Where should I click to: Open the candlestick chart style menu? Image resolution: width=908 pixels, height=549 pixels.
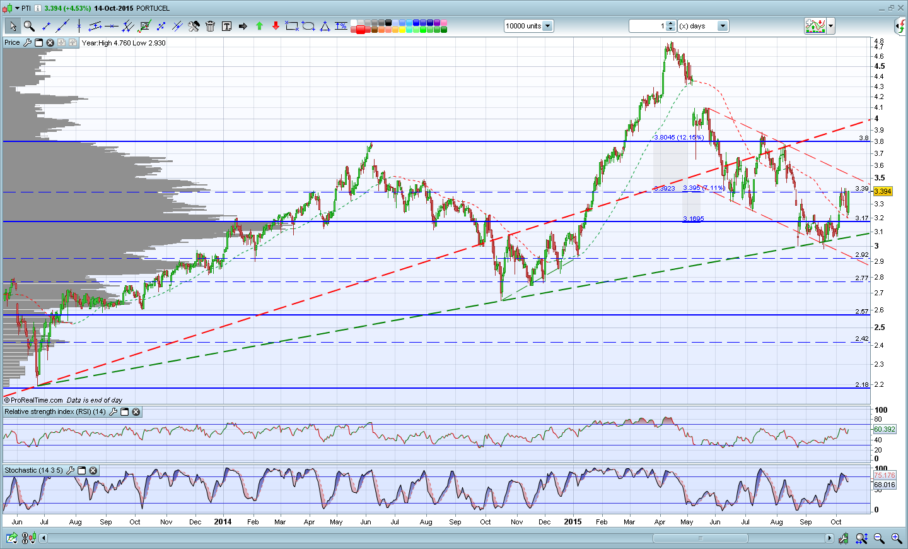(11, 8)
